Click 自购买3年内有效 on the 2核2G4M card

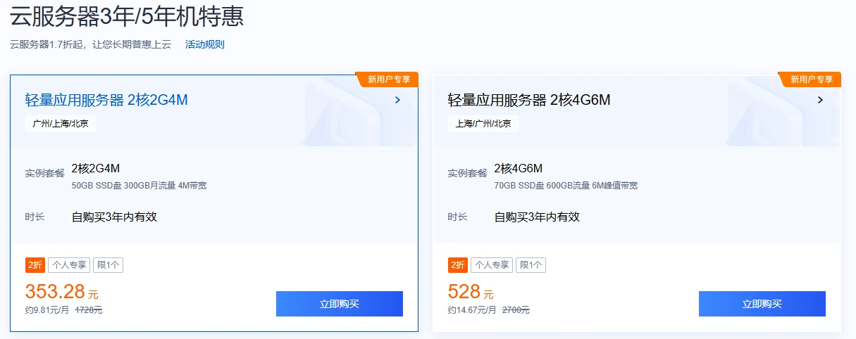tap(114, 217)
